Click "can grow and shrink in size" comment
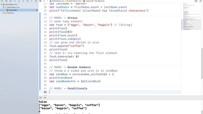 (74, 42)
